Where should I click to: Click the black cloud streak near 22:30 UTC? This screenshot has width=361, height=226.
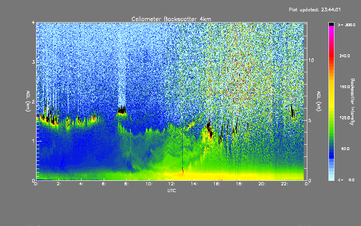tap(292, 111)
